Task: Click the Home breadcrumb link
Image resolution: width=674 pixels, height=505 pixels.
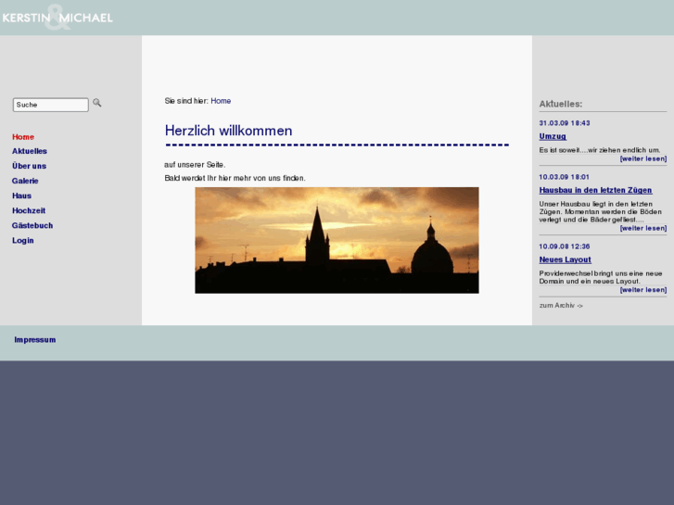Action: pos(221,101)
